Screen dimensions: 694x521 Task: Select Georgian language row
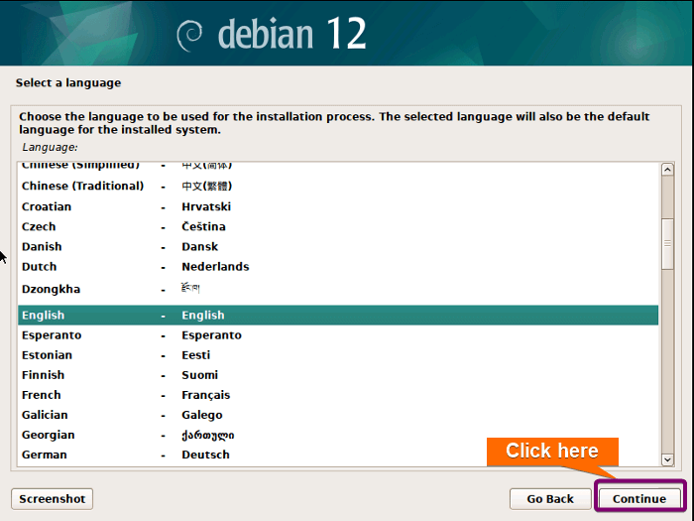point(338,435)
